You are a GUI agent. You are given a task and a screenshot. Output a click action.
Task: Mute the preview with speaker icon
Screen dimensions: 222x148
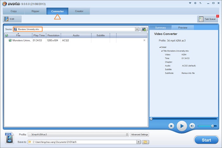click(x=192, y=126)
